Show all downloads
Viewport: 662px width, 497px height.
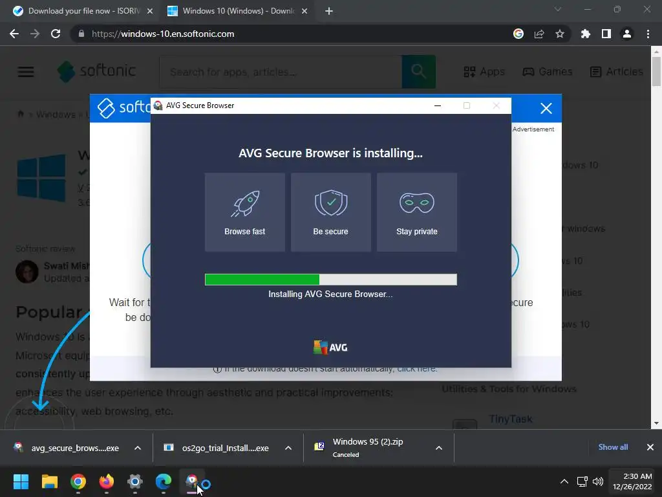pos(613,447)
